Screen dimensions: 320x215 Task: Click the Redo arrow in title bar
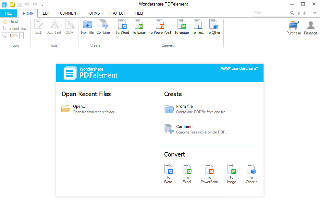coord(35,5)
